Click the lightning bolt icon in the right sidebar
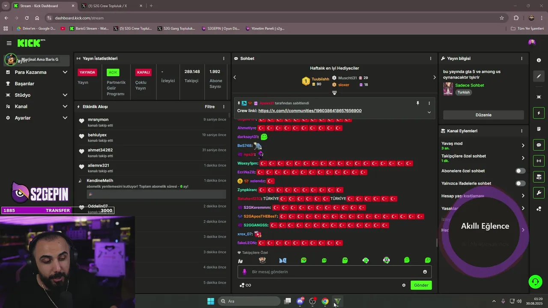This screenshot has width=548, height=308. pyautogui.click(x=539, y=113)
